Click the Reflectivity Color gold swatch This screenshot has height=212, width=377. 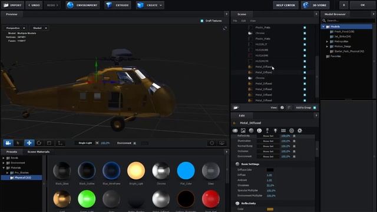tap(270, 209)
